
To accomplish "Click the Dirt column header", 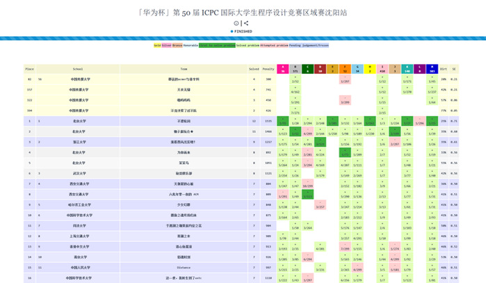I will (x=444, y=70).
